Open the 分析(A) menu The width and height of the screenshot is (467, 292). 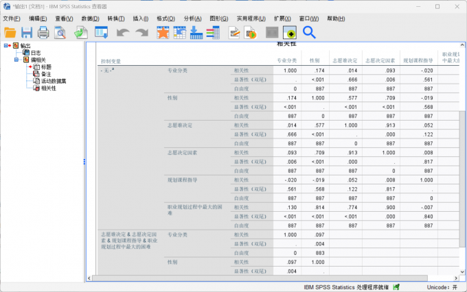(192, 19)
